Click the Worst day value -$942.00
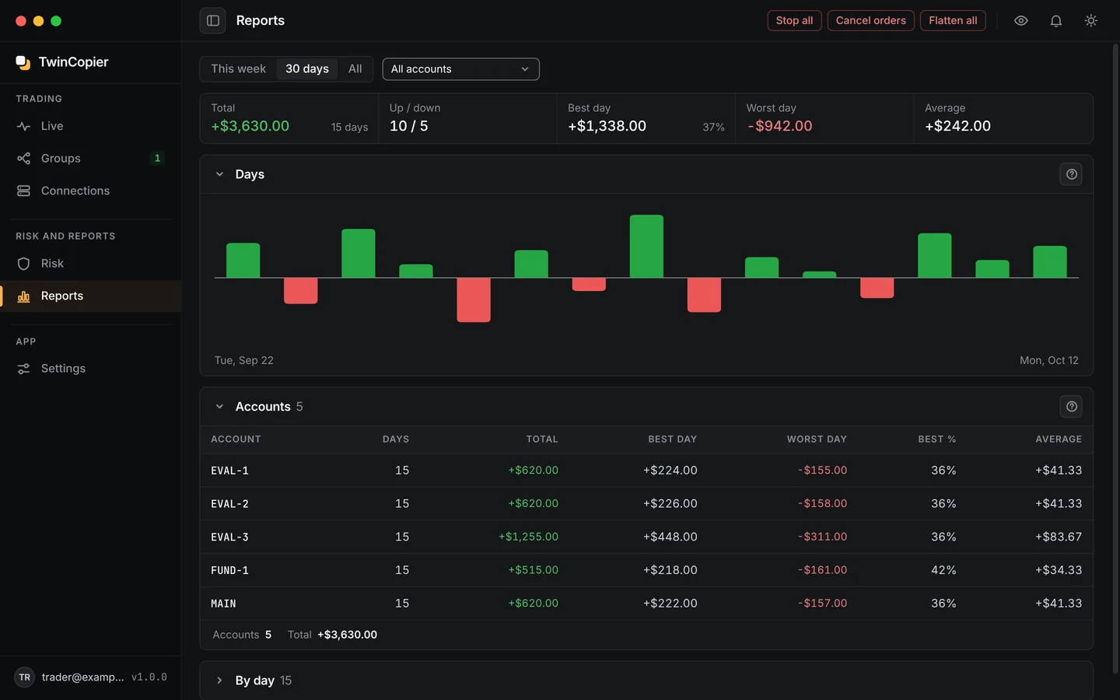 [x=779, y=126]
